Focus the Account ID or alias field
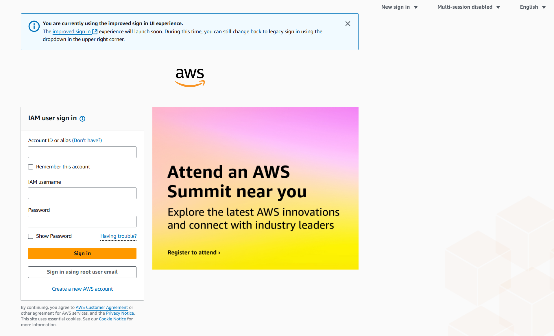This screenshot has width=554, height=336. point(82,152)
